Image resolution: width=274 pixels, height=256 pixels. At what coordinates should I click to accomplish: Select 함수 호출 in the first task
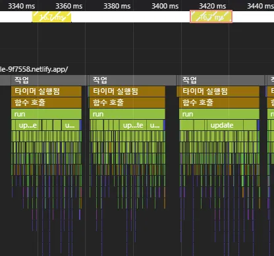tap(46, 103)
